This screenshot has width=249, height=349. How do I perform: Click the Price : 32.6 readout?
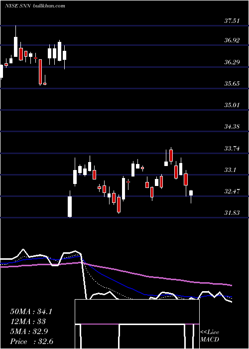point(31,342)
